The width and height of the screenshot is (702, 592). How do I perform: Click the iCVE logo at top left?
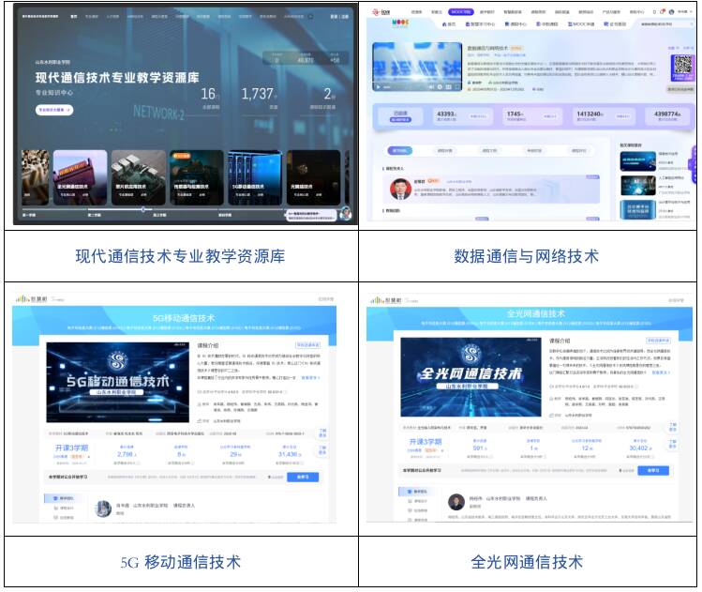coord(382,11)
